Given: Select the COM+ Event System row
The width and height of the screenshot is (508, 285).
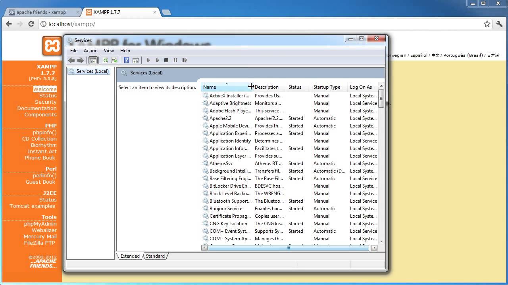Looking at the screenshot, I should tap(290, 231).
